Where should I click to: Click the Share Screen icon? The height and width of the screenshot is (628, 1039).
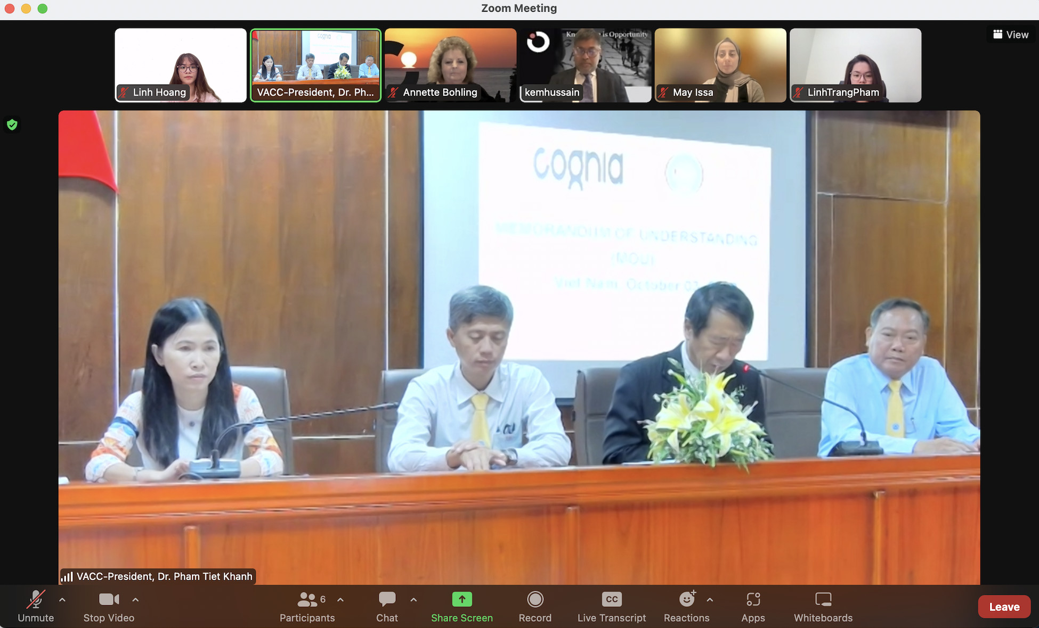[461, 600]
